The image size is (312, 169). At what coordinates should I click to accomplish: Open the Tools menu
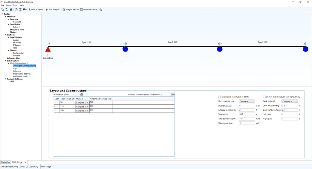tap(15, 6)
